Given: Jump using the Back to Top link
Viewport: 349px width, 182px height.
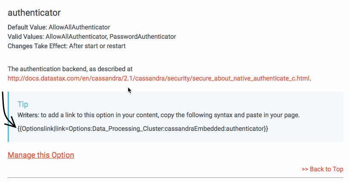Looking at the screenshot, I should click(x=322, y=169).
